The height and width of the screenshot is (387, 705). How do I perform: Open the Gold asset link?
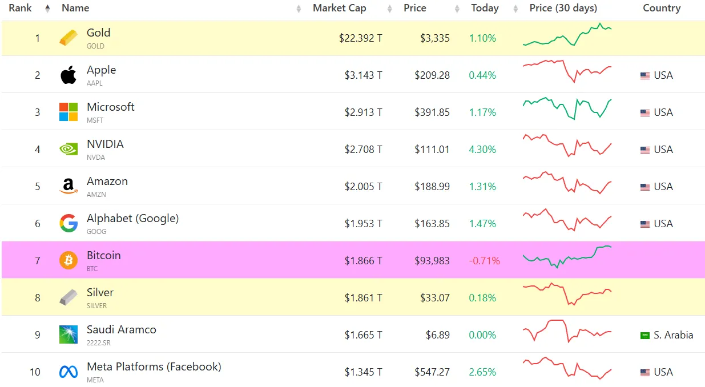pos(98,33)
